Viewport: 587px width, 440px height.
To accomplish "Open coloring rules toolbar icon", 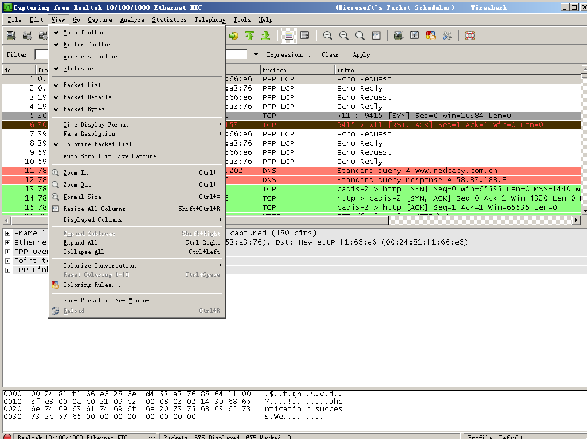I will [431, 36].
